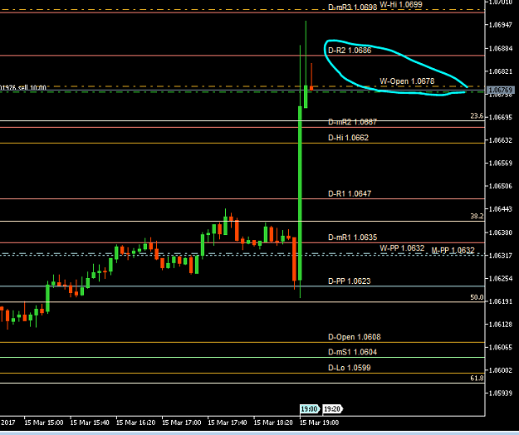Click price 1.06191 on the price scale
This screenshot has height=435, width=519.
coord(501,301)
